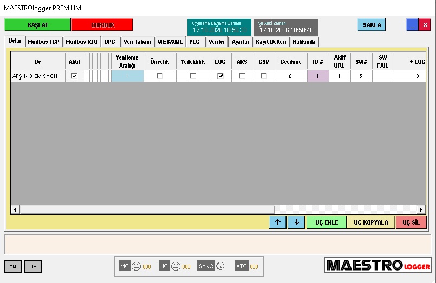
Task: Click the Yenileme Aralığı column header
Action: point(127,61)
